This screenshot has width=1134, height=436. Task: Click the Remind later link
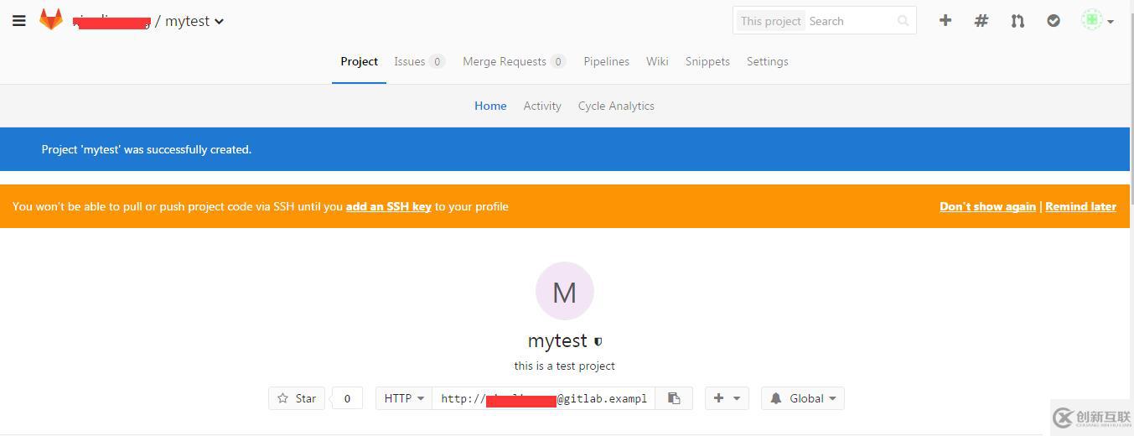pos(1080,206)
